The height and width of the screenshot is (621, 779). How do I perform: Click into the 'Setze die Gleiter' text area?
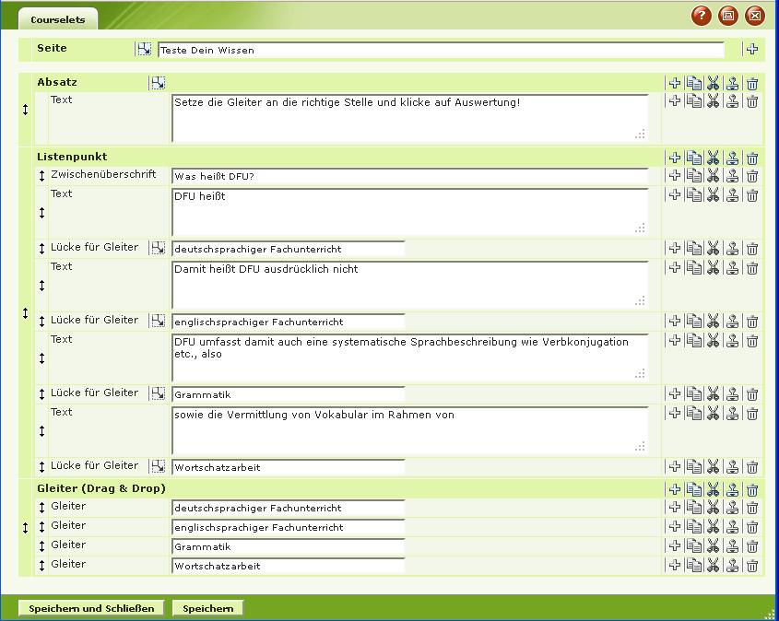point(410,118)
